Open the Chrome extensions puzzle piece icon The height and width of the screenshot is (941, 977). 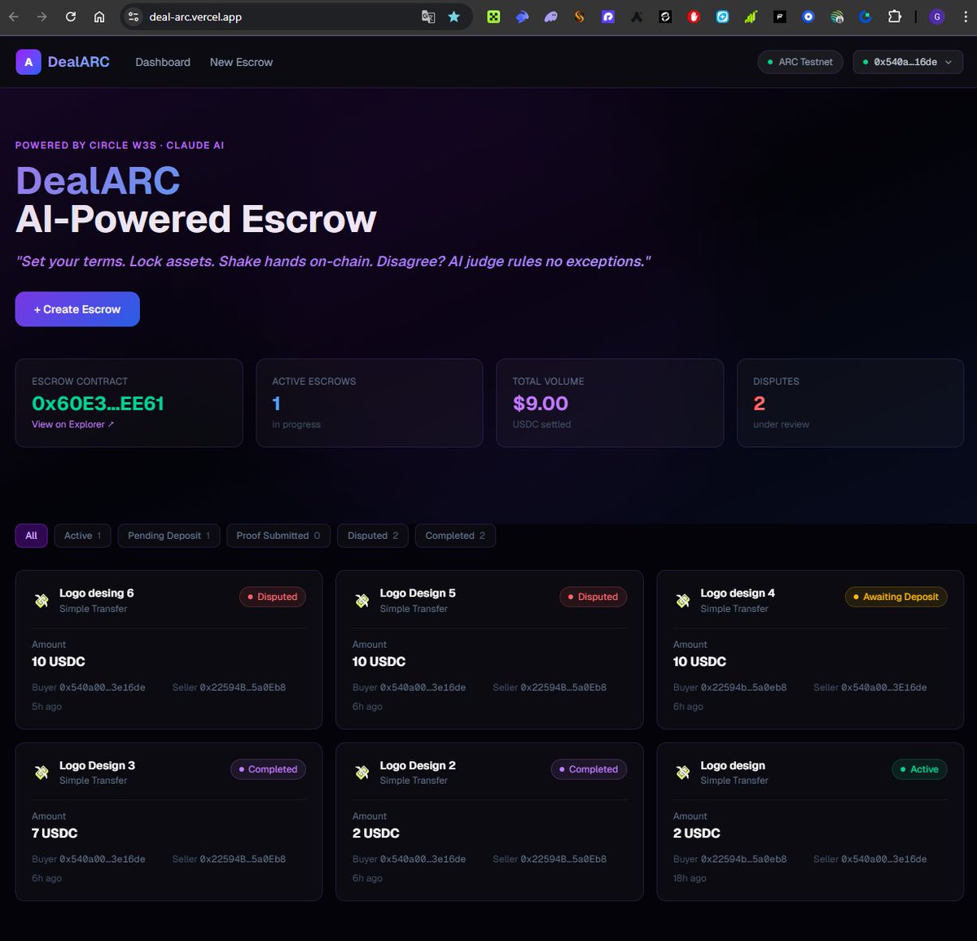click(894, 16)
